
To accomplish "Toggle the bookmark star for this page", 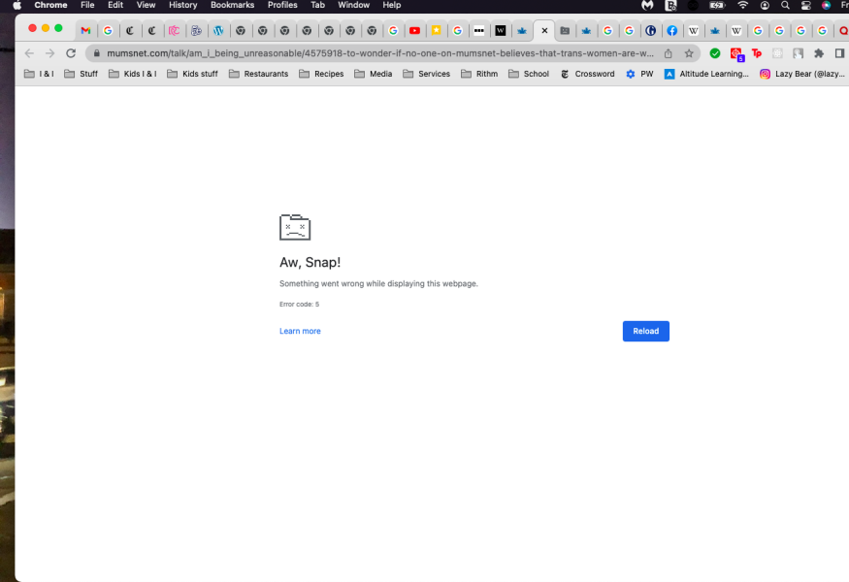I will 690,53.
